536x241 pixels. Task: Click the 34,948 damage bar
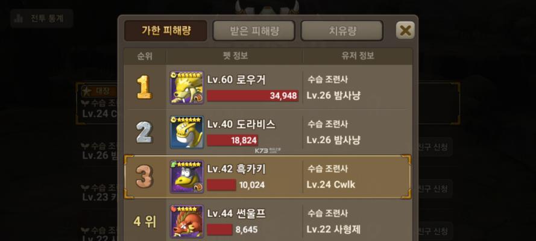tap(253, 96)
